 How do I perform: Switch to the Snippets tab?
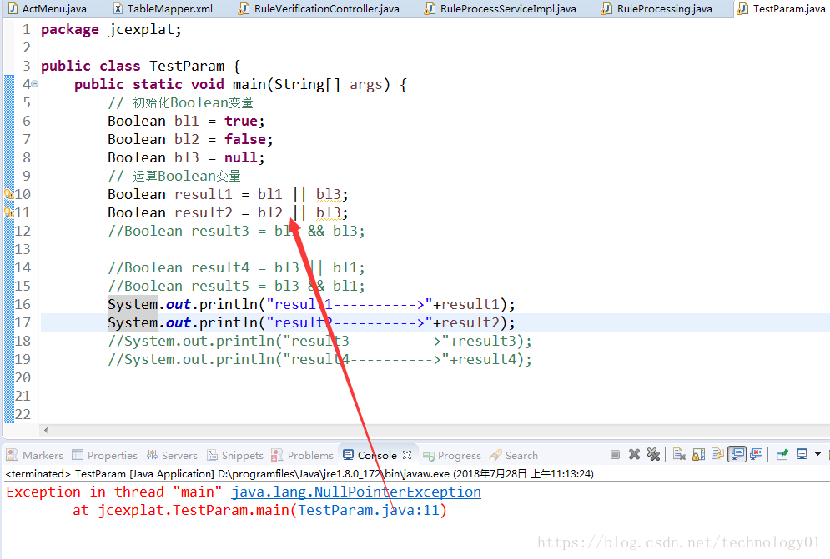pyautogui.click(x=235, y=455)
